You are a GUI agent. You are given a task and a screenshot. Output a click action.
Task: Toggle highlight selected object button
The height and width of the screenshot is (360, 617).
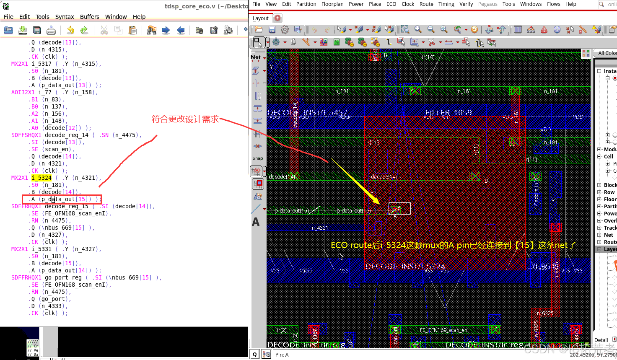[258, 184]
